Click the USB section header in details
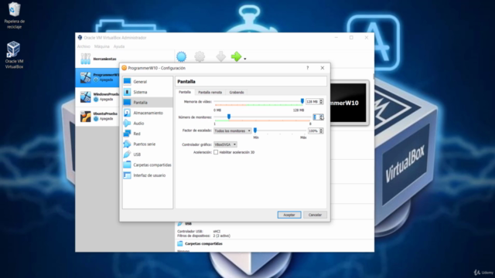495x278 pixels. coord(188,223)
